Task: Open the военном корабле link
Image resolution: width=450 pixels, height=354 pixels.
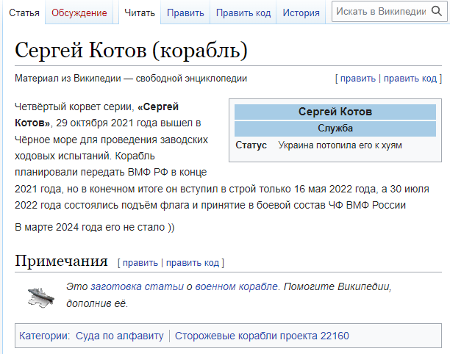Action: [237, 286]
